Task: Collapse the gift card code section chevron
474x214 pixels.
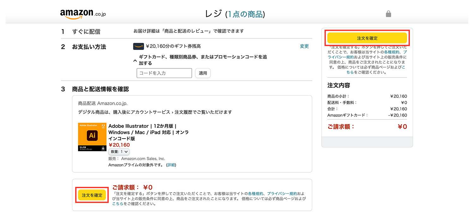Action: click(x=135, y=60)
